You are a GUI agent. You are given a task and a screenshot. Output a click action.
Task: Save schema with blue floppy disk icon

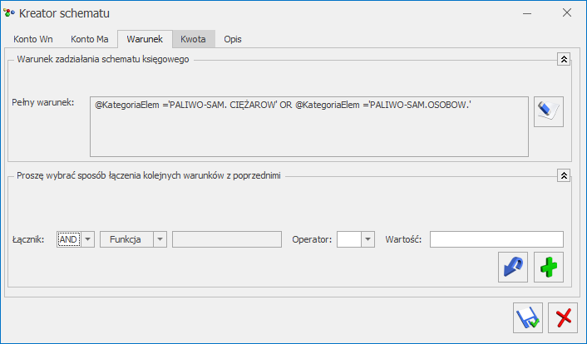click(528, 317)
